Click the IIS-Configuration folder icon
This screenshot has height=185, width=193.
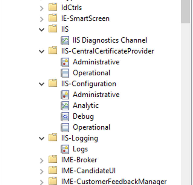pyautogui.click(x=53, y=83)
